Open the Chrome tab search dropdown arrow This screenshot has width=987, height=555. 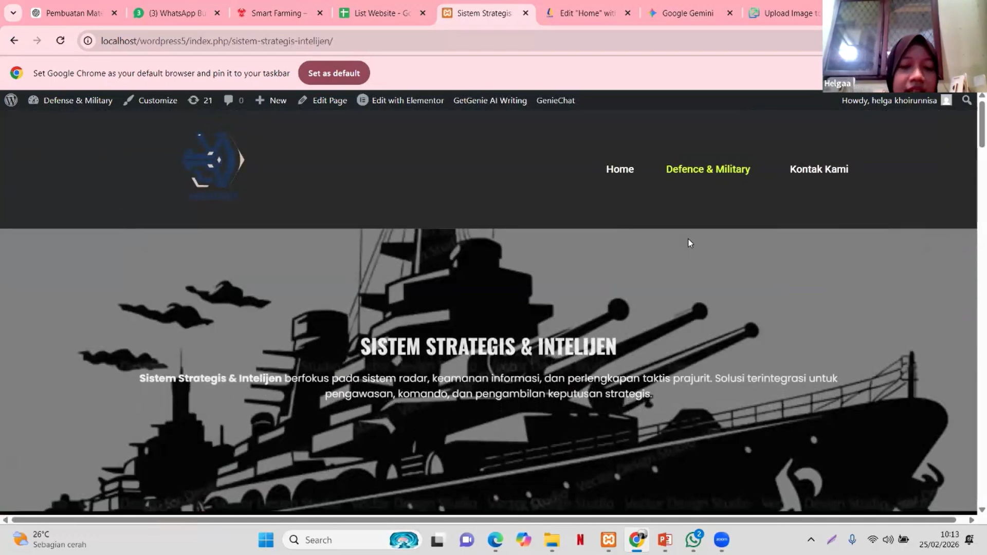click(x=13, y=13)
